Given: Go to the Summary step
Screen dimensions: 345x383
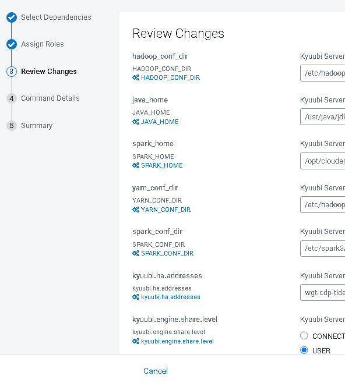Looking at the screenshot, I should tap(37, 126).
